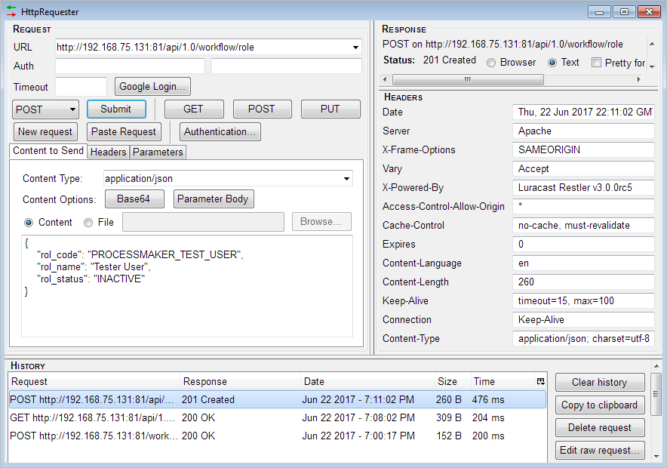This screenshot has height=468, width=667.
Task: Click the Timeout input field
Action: [81, 87]
